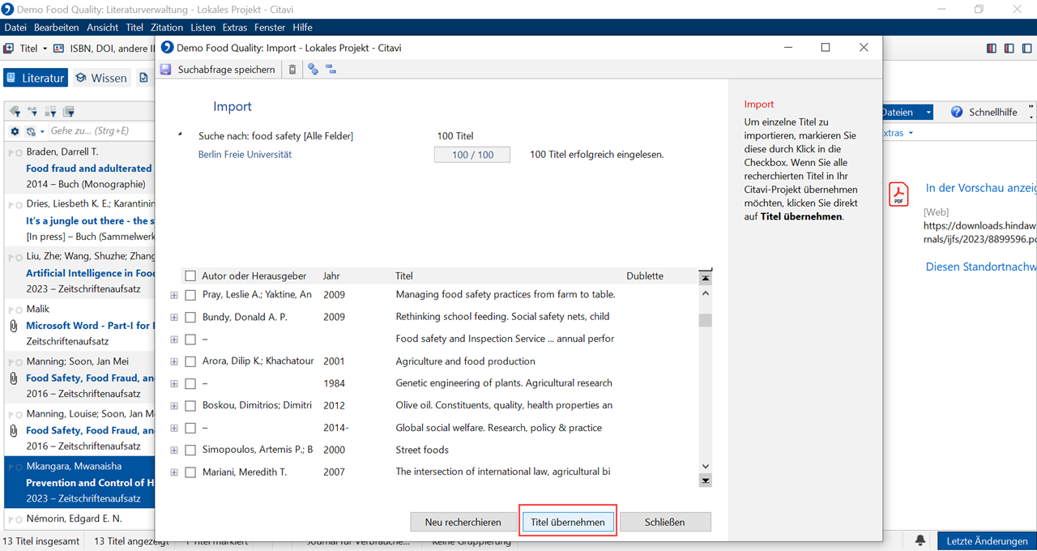Click the document tab icon right of Wissen

tap(143, 78)
